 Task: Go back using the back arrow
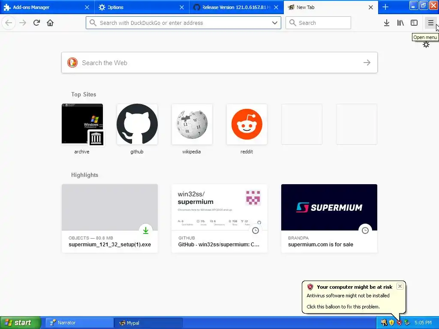9,23
